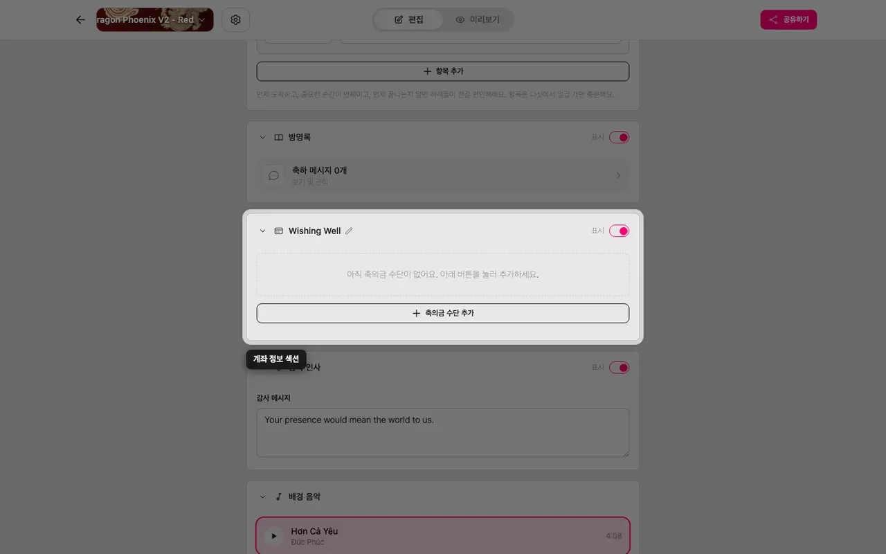Open the settings gear icon

[x=235, y=19]
